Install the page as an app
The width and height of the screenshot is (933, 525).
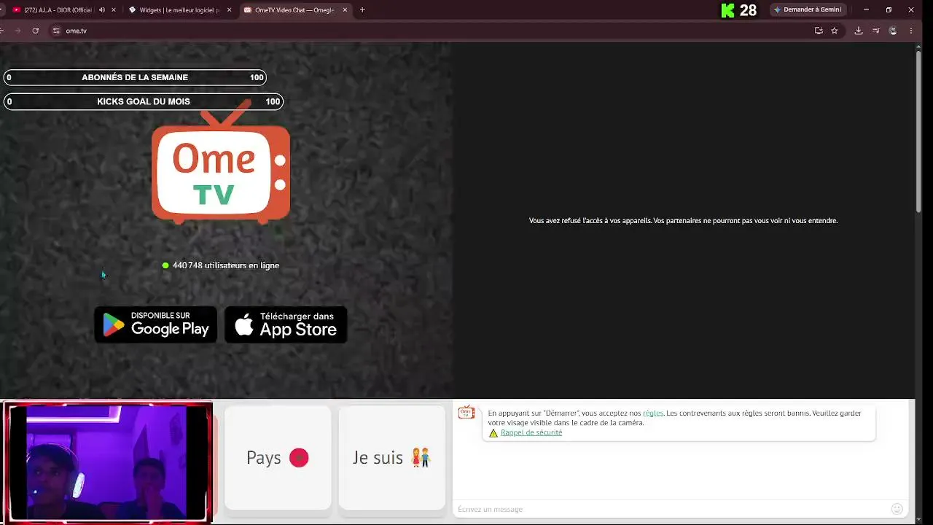point(819,31)
